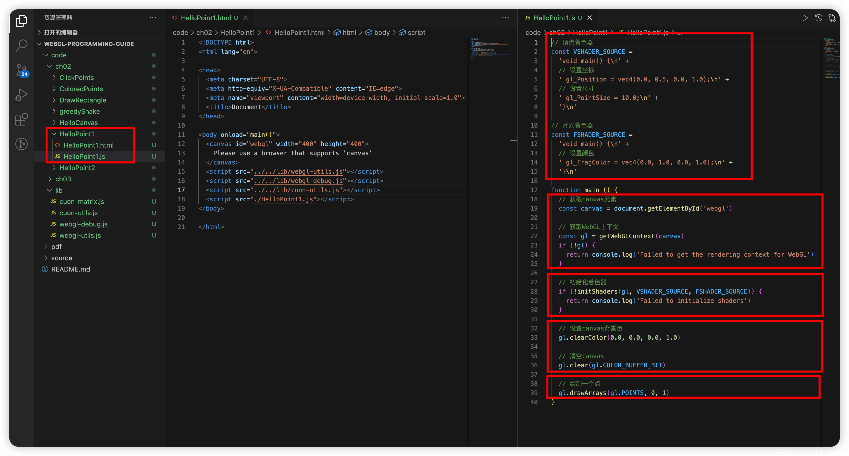Image resolution: width=849 pixels, height=456 pixels.
Task: Expand the pdf folder
Action: [x=56, y=246]
